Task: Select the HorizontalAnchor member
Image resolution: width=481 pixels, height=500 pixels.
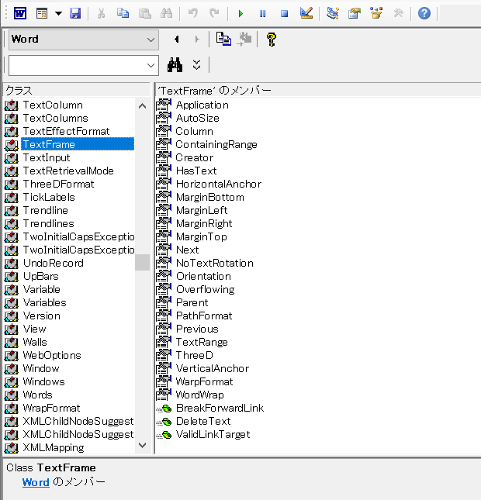Action: coord(219,184)
